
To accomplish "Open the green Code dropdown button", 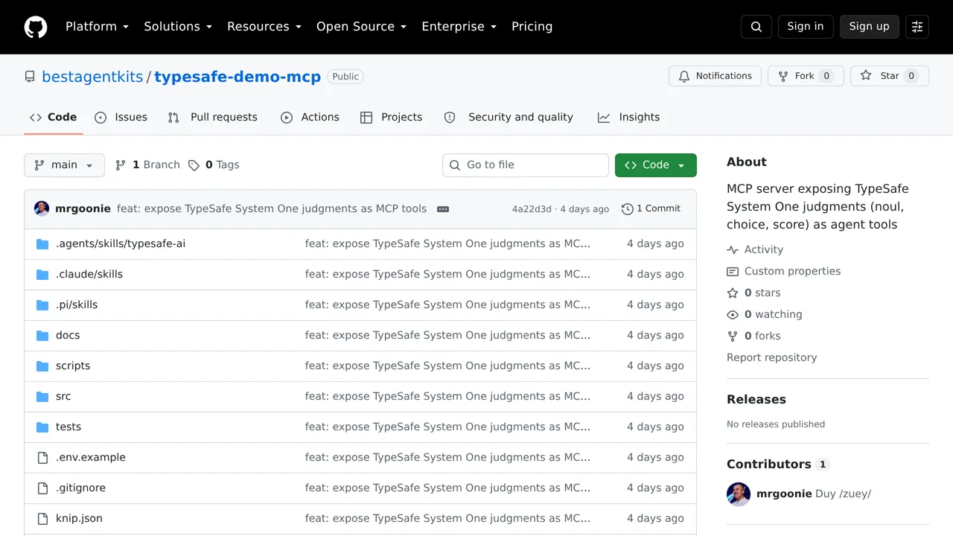I will pos(656,165).
